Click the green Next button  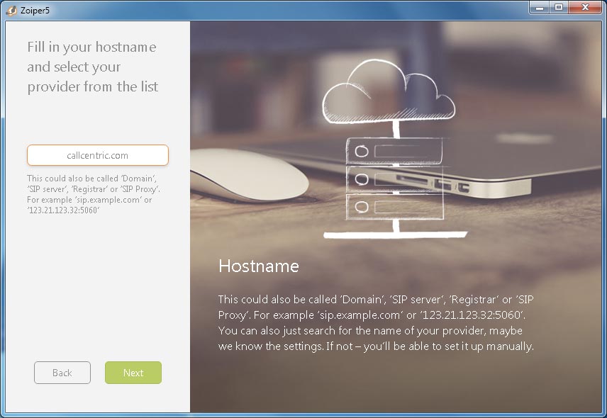[133, 373]
